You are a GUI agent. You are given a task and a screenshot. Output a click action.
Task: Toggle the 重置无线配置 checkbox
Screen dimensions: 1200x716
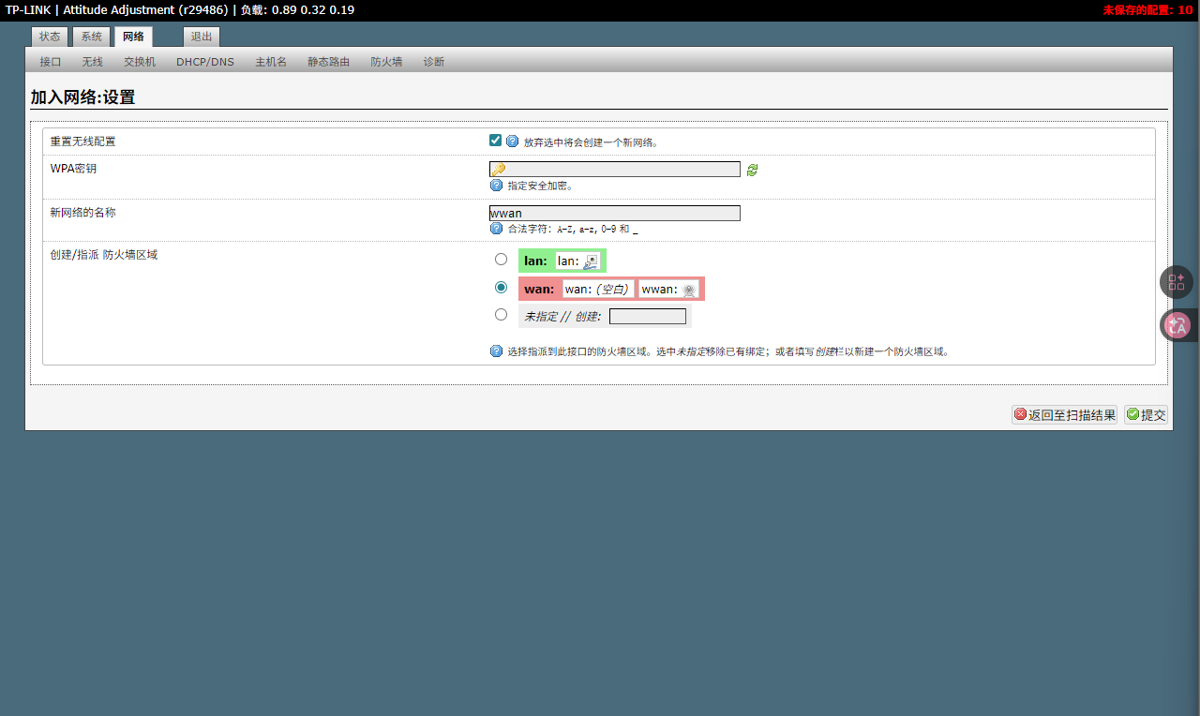tap(495, 141)
